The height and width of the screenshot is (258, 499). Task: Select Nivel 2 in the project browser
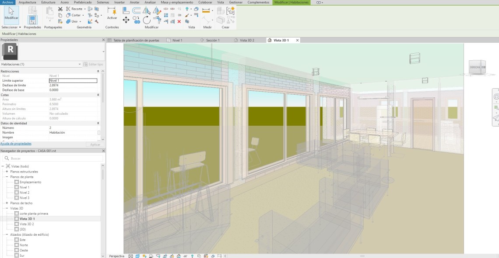[25, 193]
